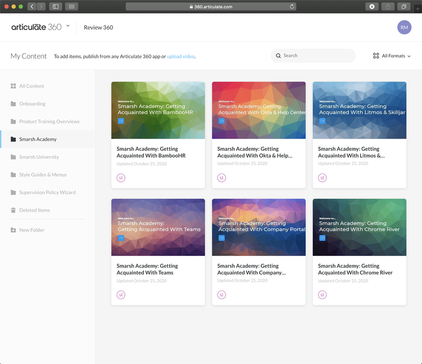Toggle the Safari sidebar button
Screen dimensions: 422x364
pos(55,6)
